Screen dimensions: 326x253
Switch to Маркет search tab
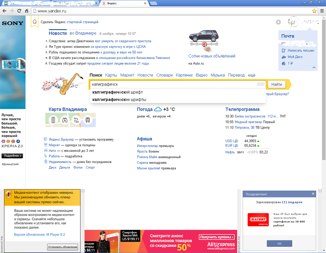pyautogui.click(x=127, y=75)
